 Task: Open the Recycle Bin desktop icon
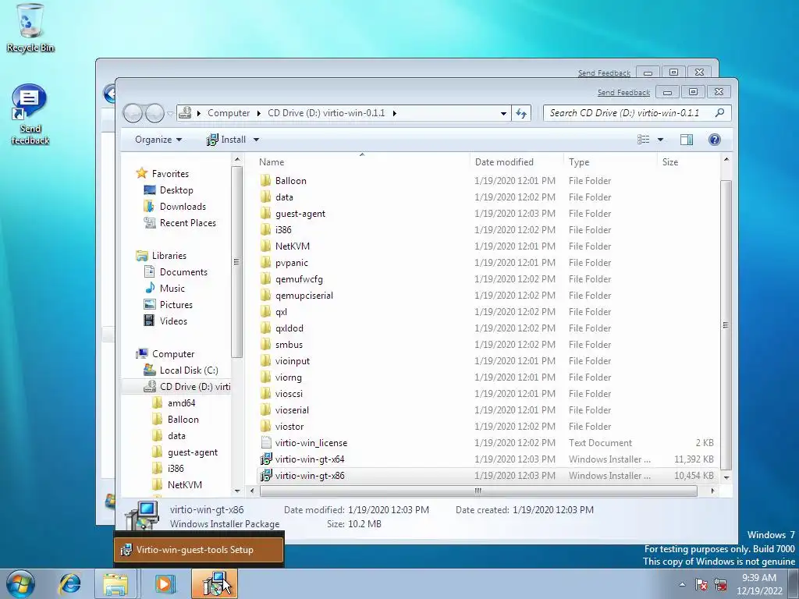click(x=30, y=28)
